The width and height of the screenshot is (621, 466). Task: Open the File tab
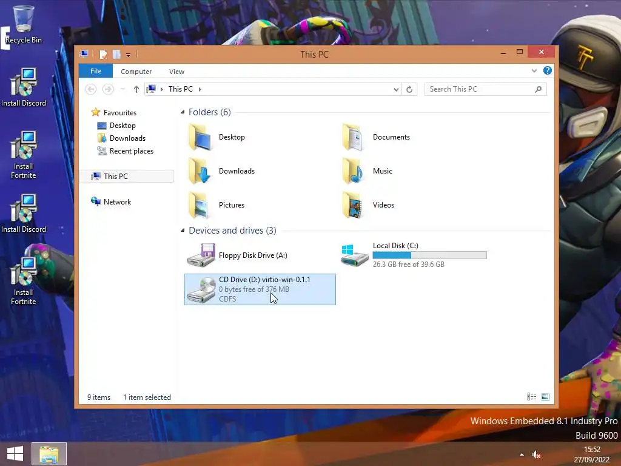point(96,71)
